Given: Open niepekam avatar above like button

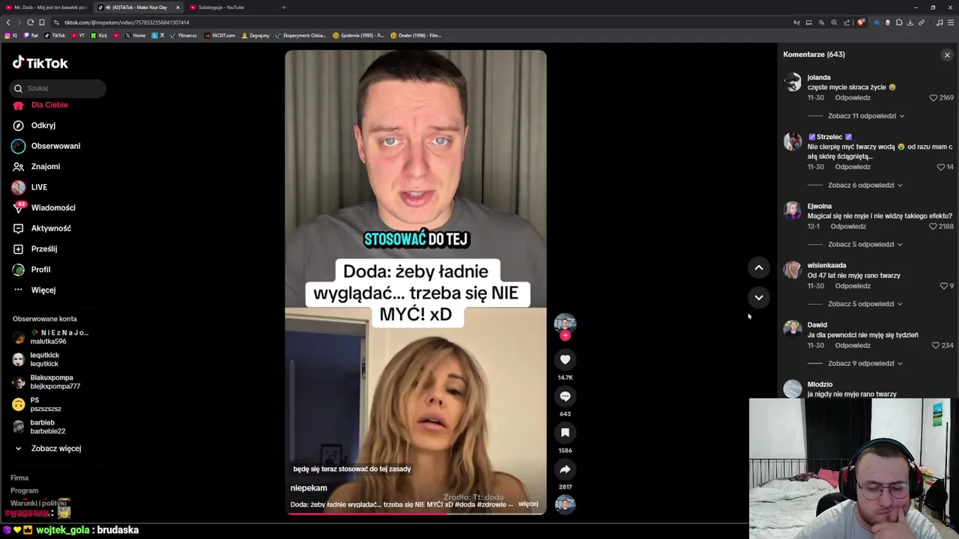Looking at the screenshot, I should pyautogui.click(x=565, y=323).
